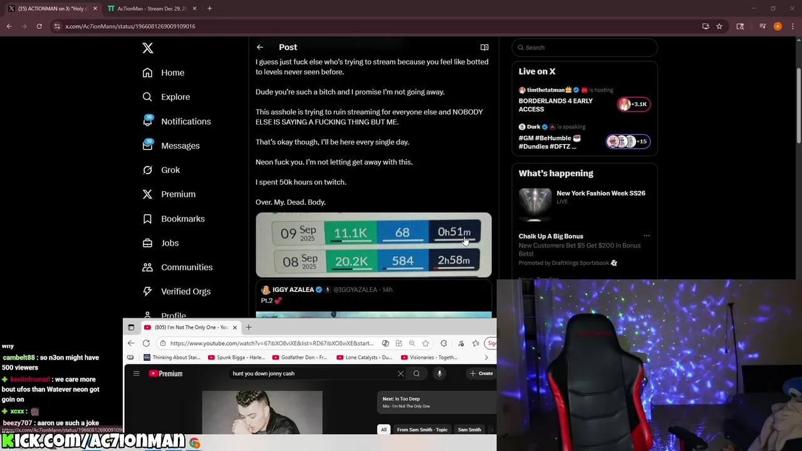The width and height of the screenshot is (802, 451).
Task: Add YouTube page to Edge favorites star
Action: pyautogui.click(x=426, y=343)
